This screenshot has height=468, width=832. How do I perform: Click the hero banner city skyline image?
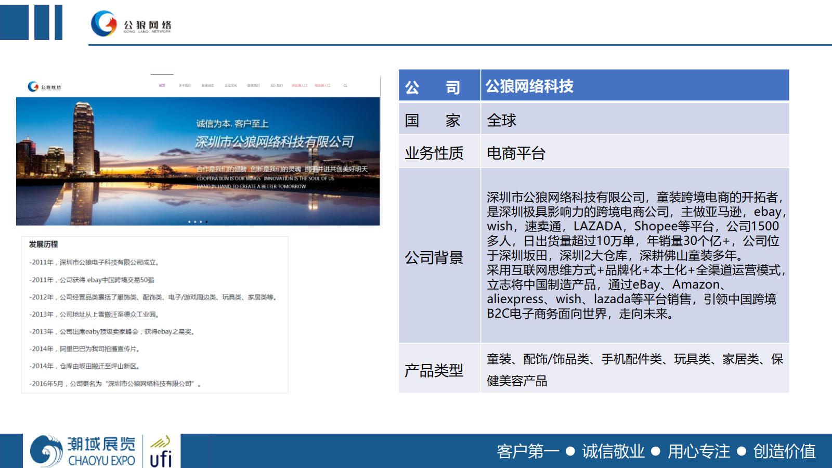198,161
